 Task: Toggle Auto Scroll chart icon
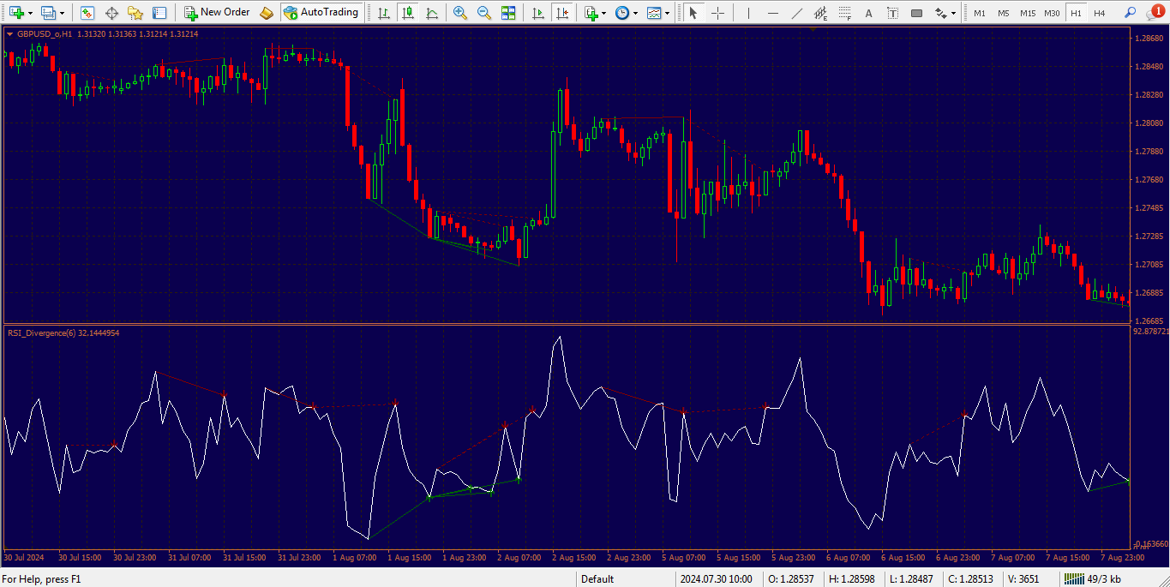click(537, 12)
